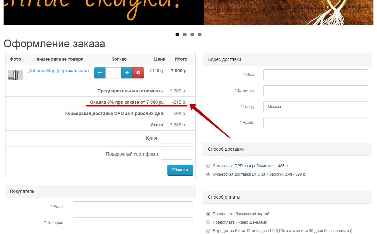This screenshot has height=234, width=377.
Task: Go to the fourth slider dot
Action: 200,35
